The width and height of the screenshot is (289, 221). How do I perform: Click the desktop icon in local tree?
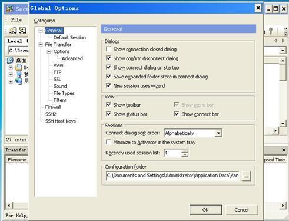[x=10, y=60]
